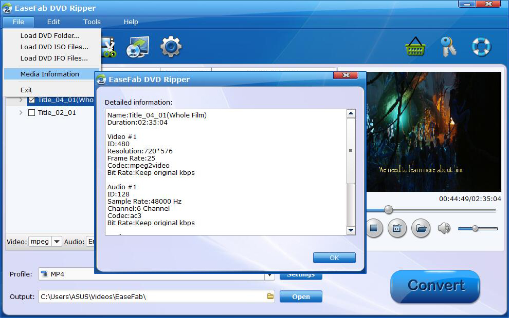Image resolution: width=509 pixels, height=318 pixels.
Task: Choose Load DVD IFO Files menu entry
Action: coord(52,58)
